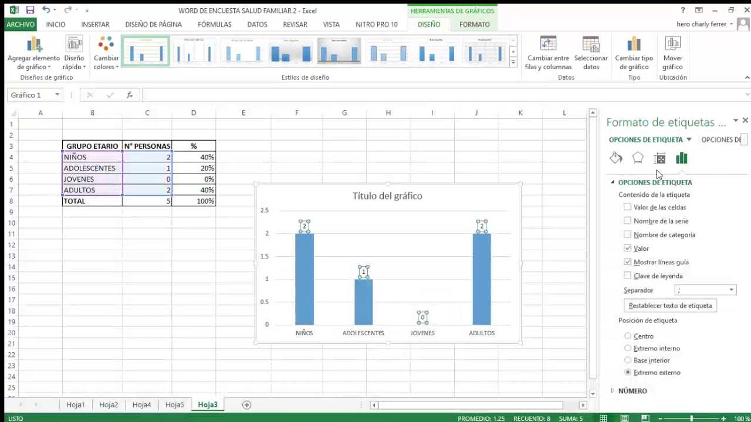The image size is (751, 422).
Task: Enable Nombre de categoría checkbox
Action: (628, 234)
